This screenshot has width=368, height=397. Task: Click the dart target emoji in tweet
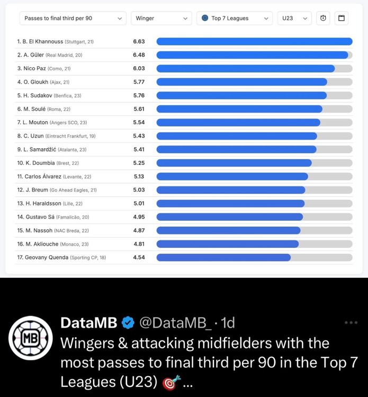click(172, 382)
